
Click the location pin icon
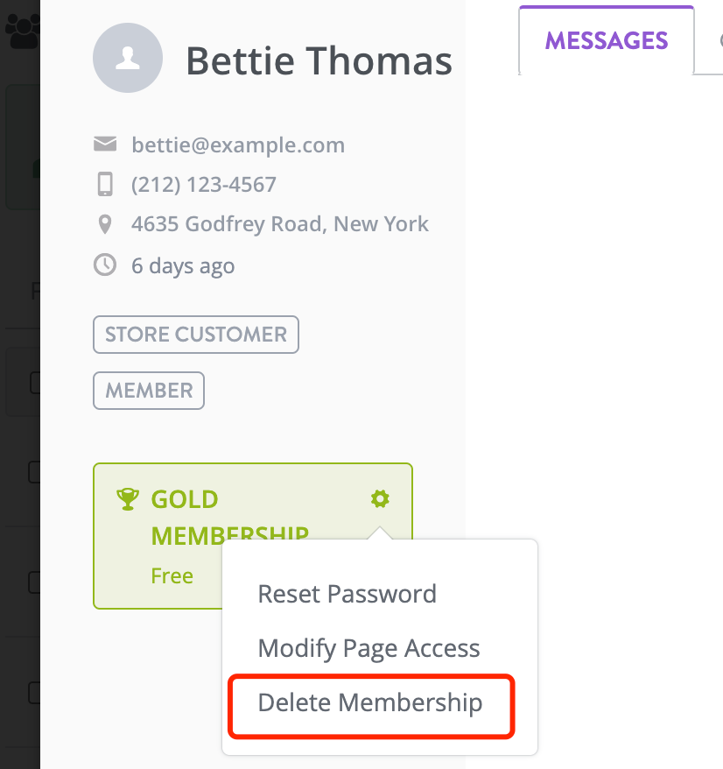click(x=105, y=224)
